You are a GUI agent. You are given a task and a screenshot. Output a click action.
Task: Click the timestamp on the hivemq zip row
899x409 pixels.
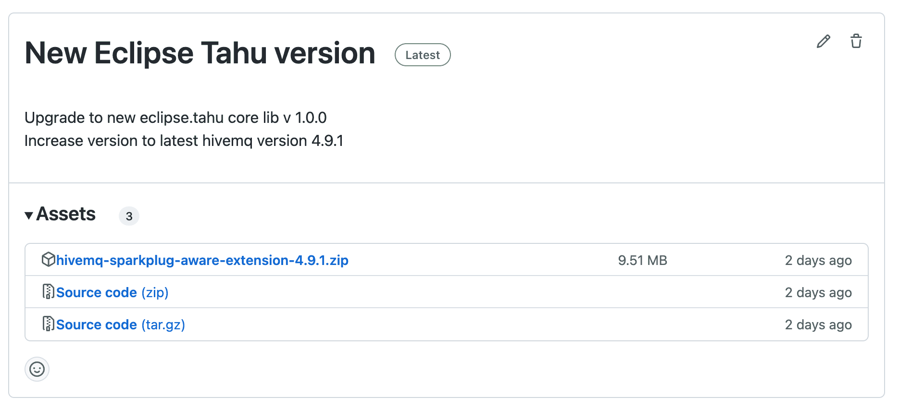point(818,260)
